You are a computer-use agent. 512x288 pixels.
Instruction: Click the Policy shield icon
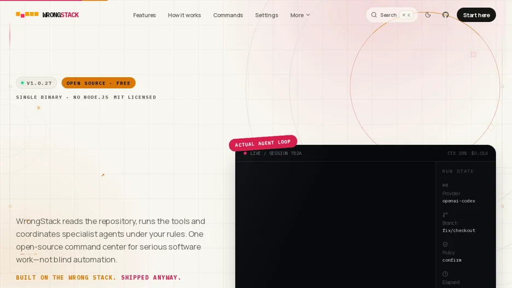(445, 244)
